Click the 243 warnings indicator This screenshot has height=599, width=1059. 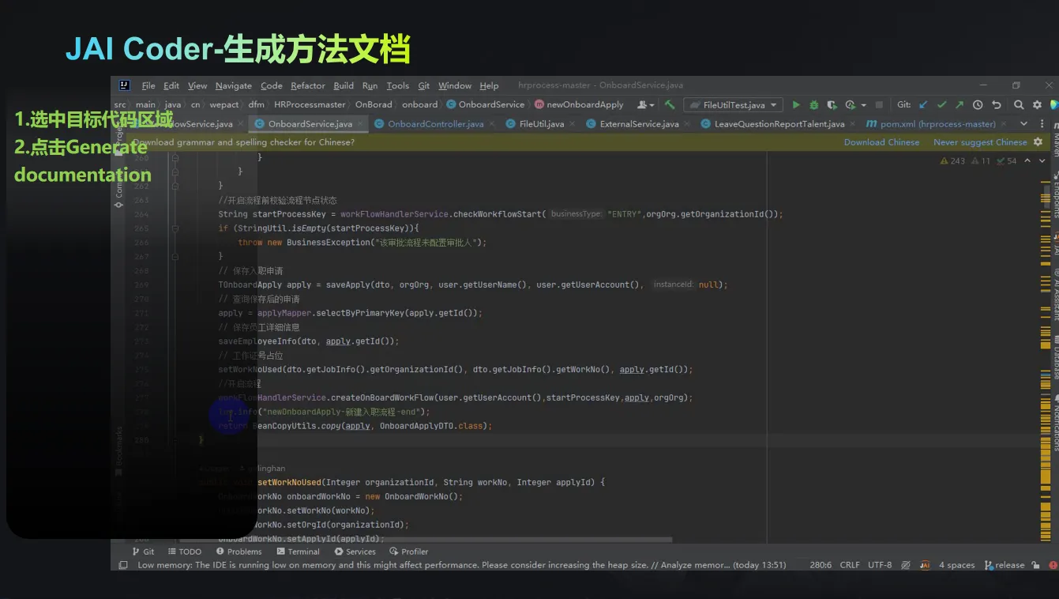953,161
